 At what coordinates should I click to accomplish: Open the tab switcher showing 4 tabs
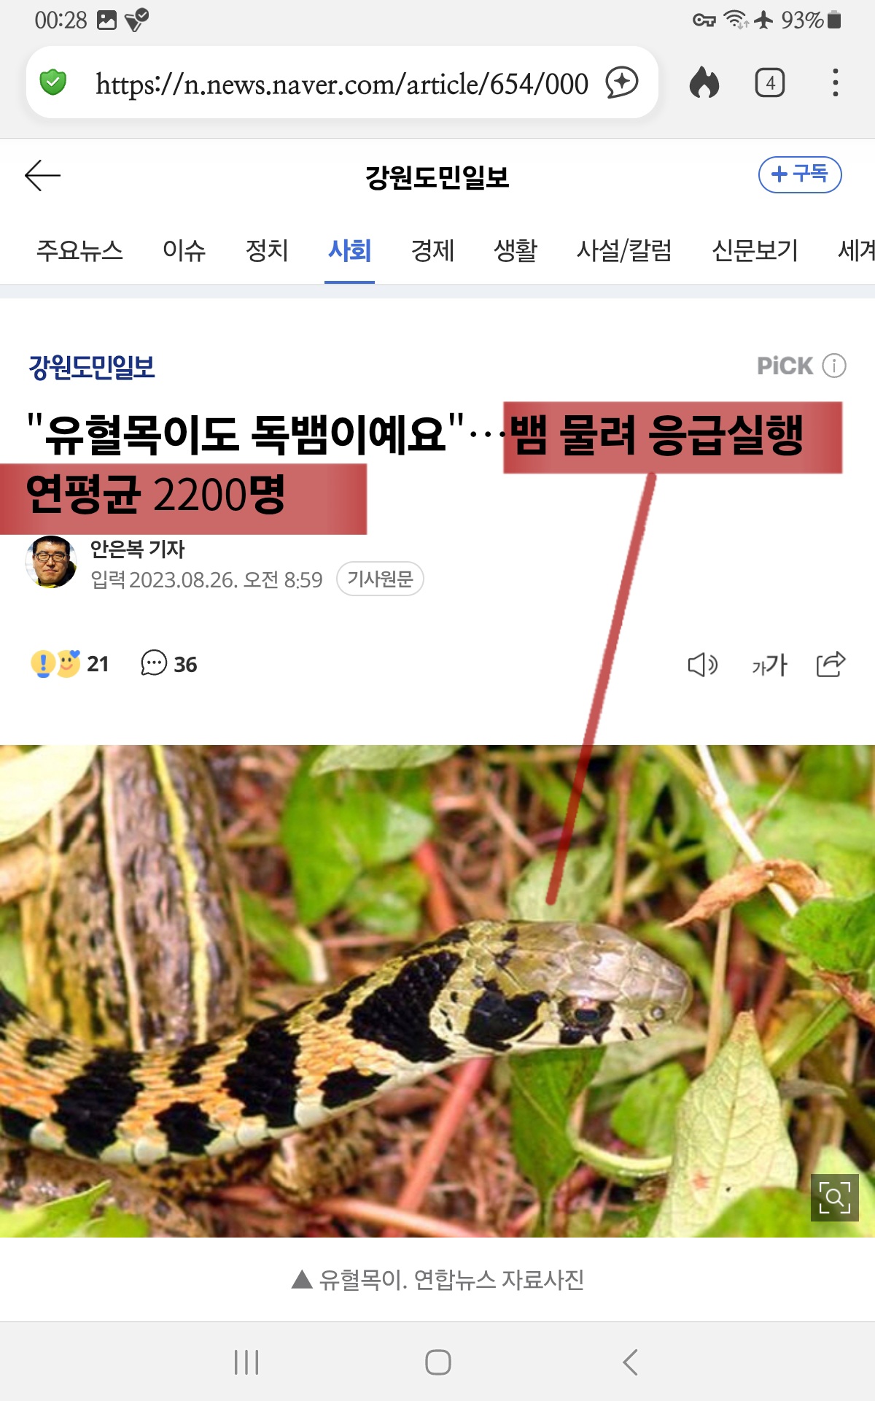click(770, 82)
